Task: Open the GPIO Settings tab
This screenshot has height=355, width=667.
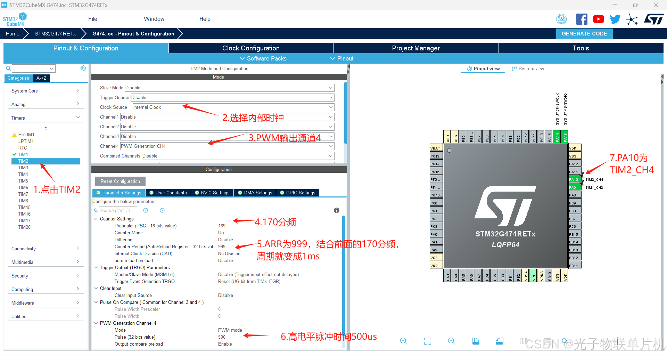Action: (x=298, y=193)
